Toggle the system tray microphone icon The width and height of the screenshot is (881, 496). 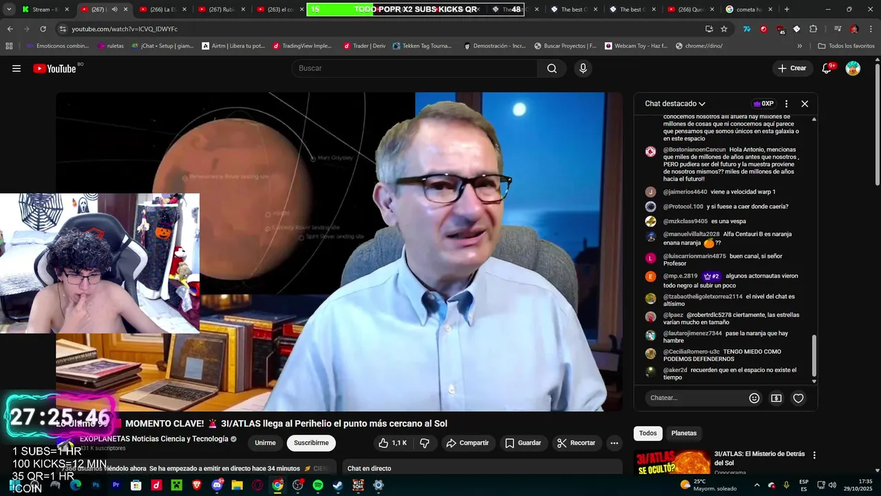click(786, 485)
